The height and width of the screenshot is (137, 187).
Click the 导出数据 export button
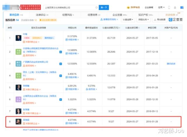click(x=160, y=20)
